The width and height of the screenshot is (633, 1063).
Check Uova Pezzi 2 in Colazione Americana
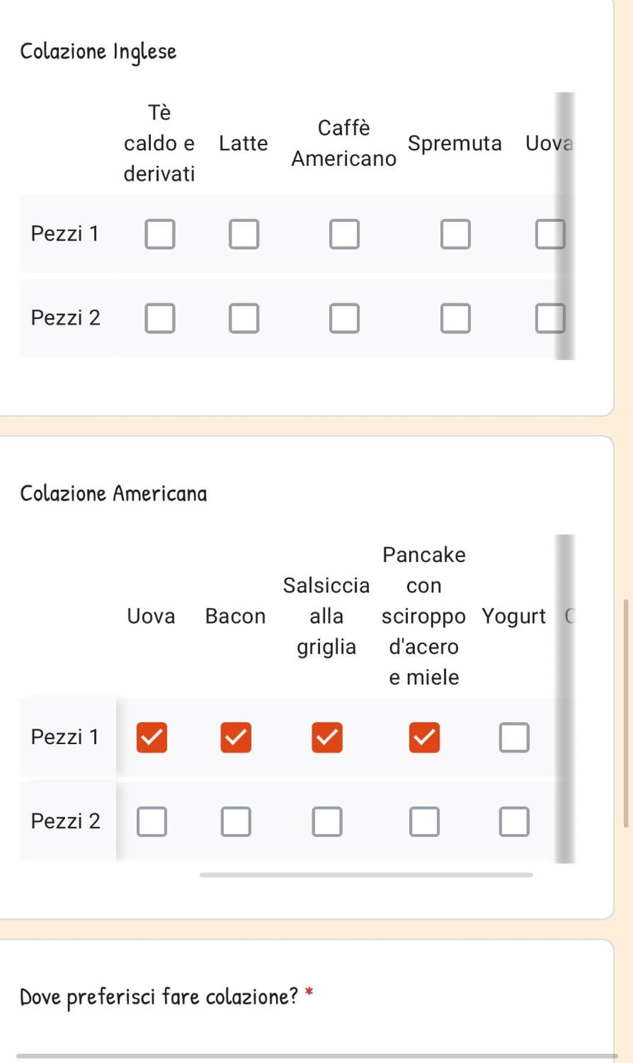tap(152, 822)
